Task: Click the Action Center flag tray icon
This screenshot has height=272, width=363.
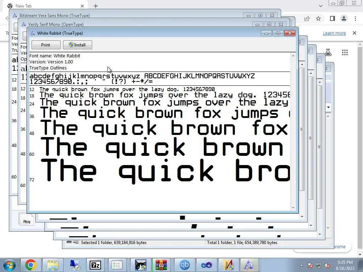Action: tap(310, 265)
